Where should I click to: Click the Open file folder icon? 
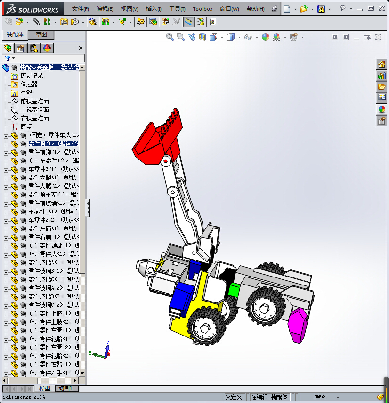(x=304, y=9)
